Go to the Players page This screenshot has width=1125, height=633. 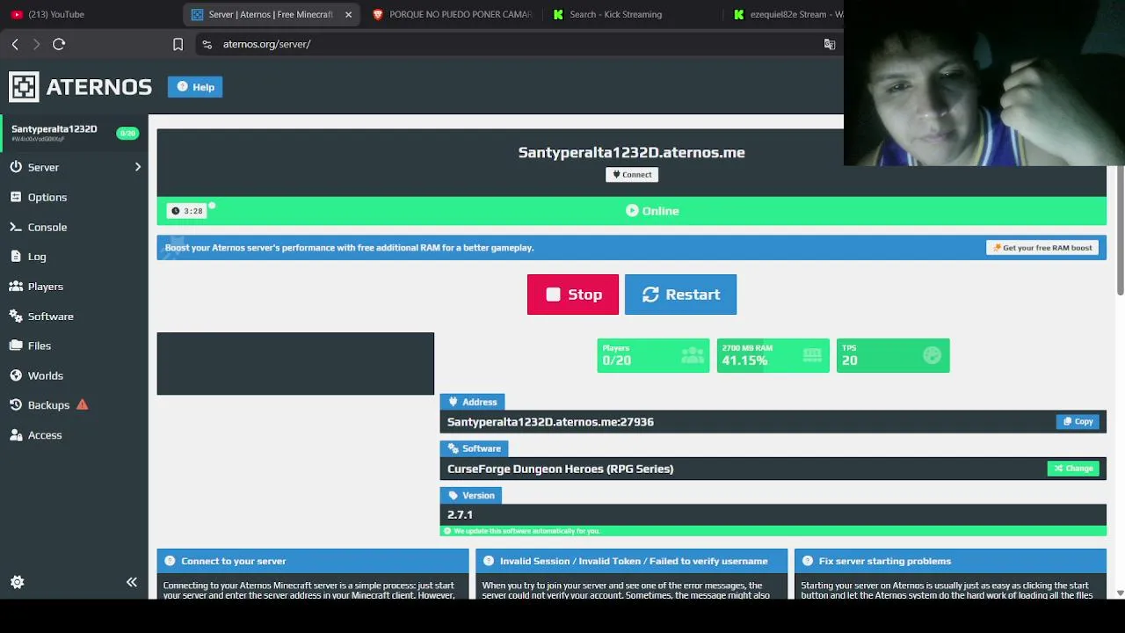[x=45, y=287]
